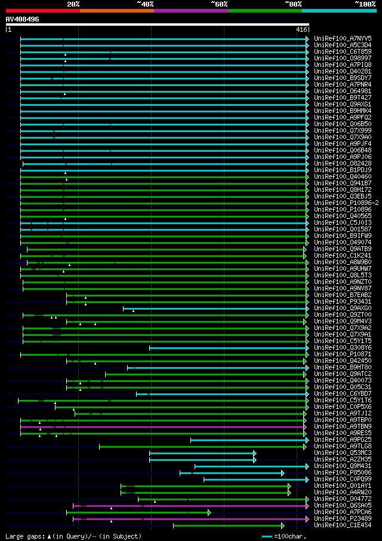This screenshot has height=541, width=382.
Task: Select hit label UniRef100_P23489
Action: (x=343, y=518)
